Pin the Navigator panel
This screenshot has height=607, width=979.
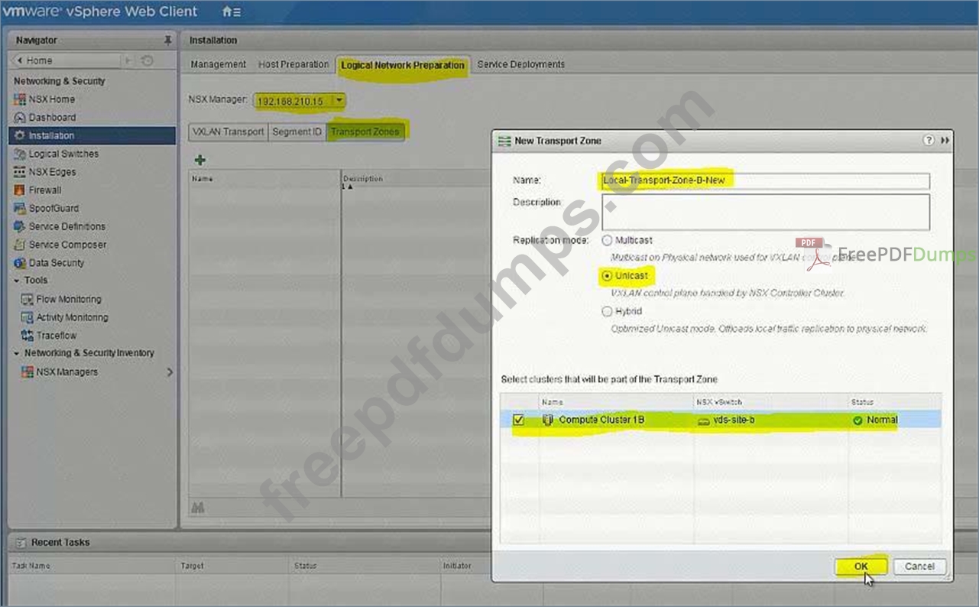pos(168,40)
